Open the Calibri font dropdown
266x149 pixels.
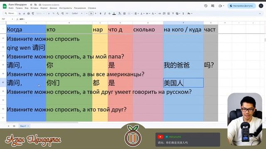(x=77, y=14)
